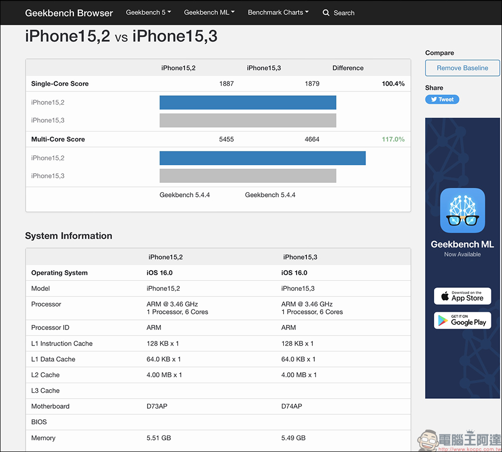Click the search magnifier icon
Screen dimensions: 502x452
click(326, 13)
